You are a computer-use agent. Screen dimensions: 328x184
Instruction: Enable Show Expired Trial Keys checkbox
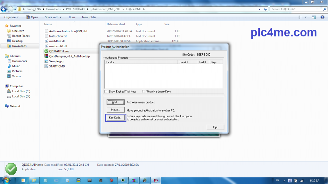[x=106, y=92]
